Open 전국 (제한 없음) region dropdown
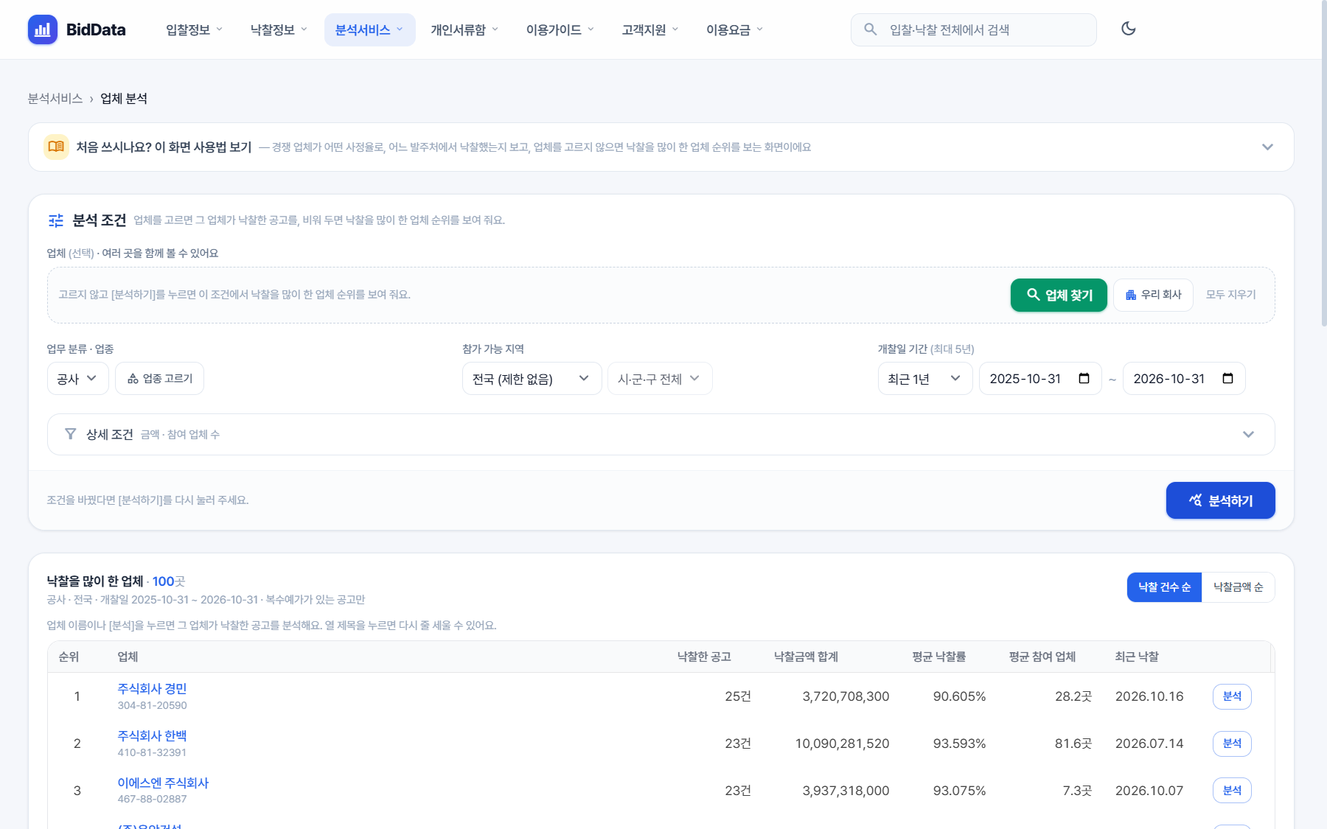Screen dimensions: 1327x829 point(532,378)
